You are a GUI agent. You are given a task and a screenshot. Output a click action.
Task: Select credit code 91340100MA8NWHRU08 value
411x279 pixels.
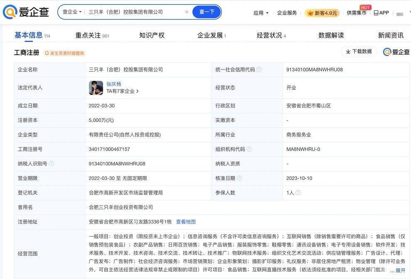(315, 70)
